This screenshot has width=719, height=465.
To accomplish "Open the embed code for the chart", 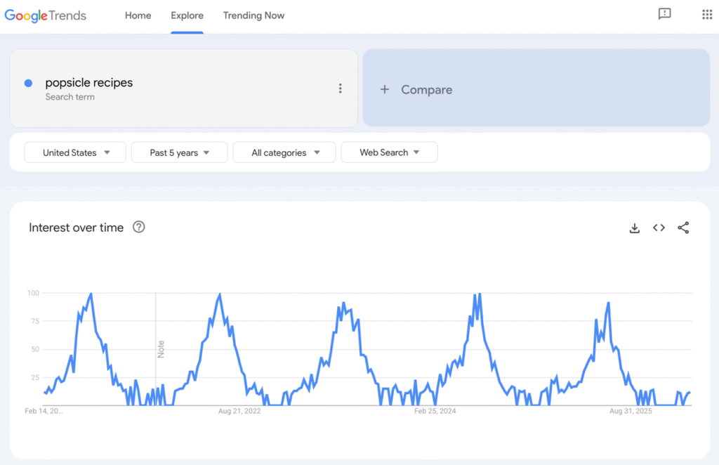I will 659,228.
